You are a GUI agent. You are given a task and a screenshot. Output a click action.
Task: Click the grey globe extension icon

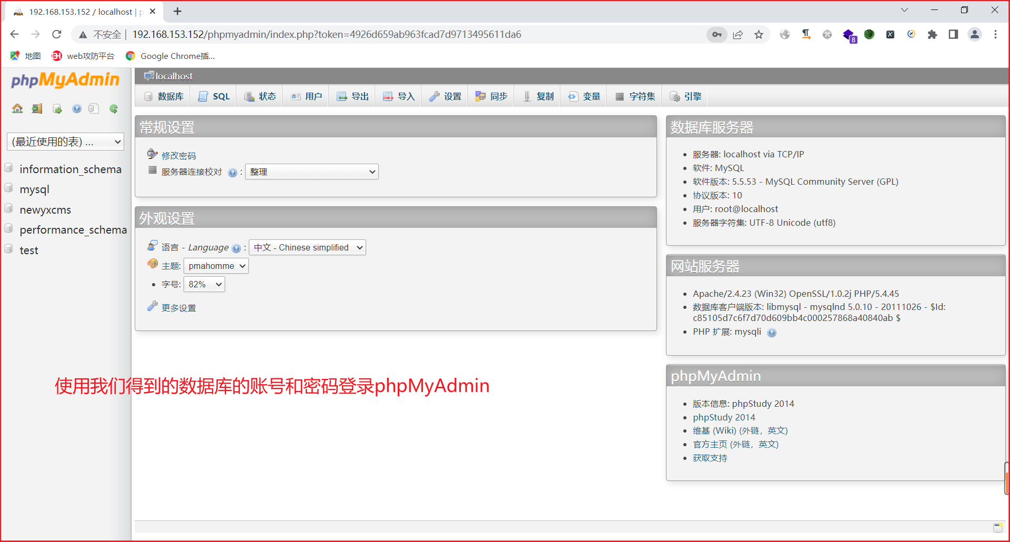(785, 34)
